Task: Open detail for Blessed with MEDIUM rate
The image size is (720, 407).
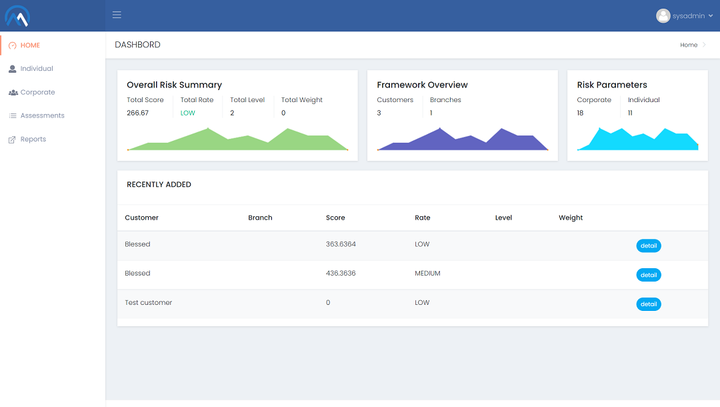Action: point(649,275)
